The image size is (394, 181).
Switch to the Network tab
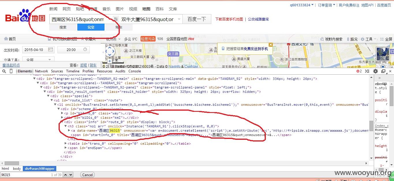point(42,71)
